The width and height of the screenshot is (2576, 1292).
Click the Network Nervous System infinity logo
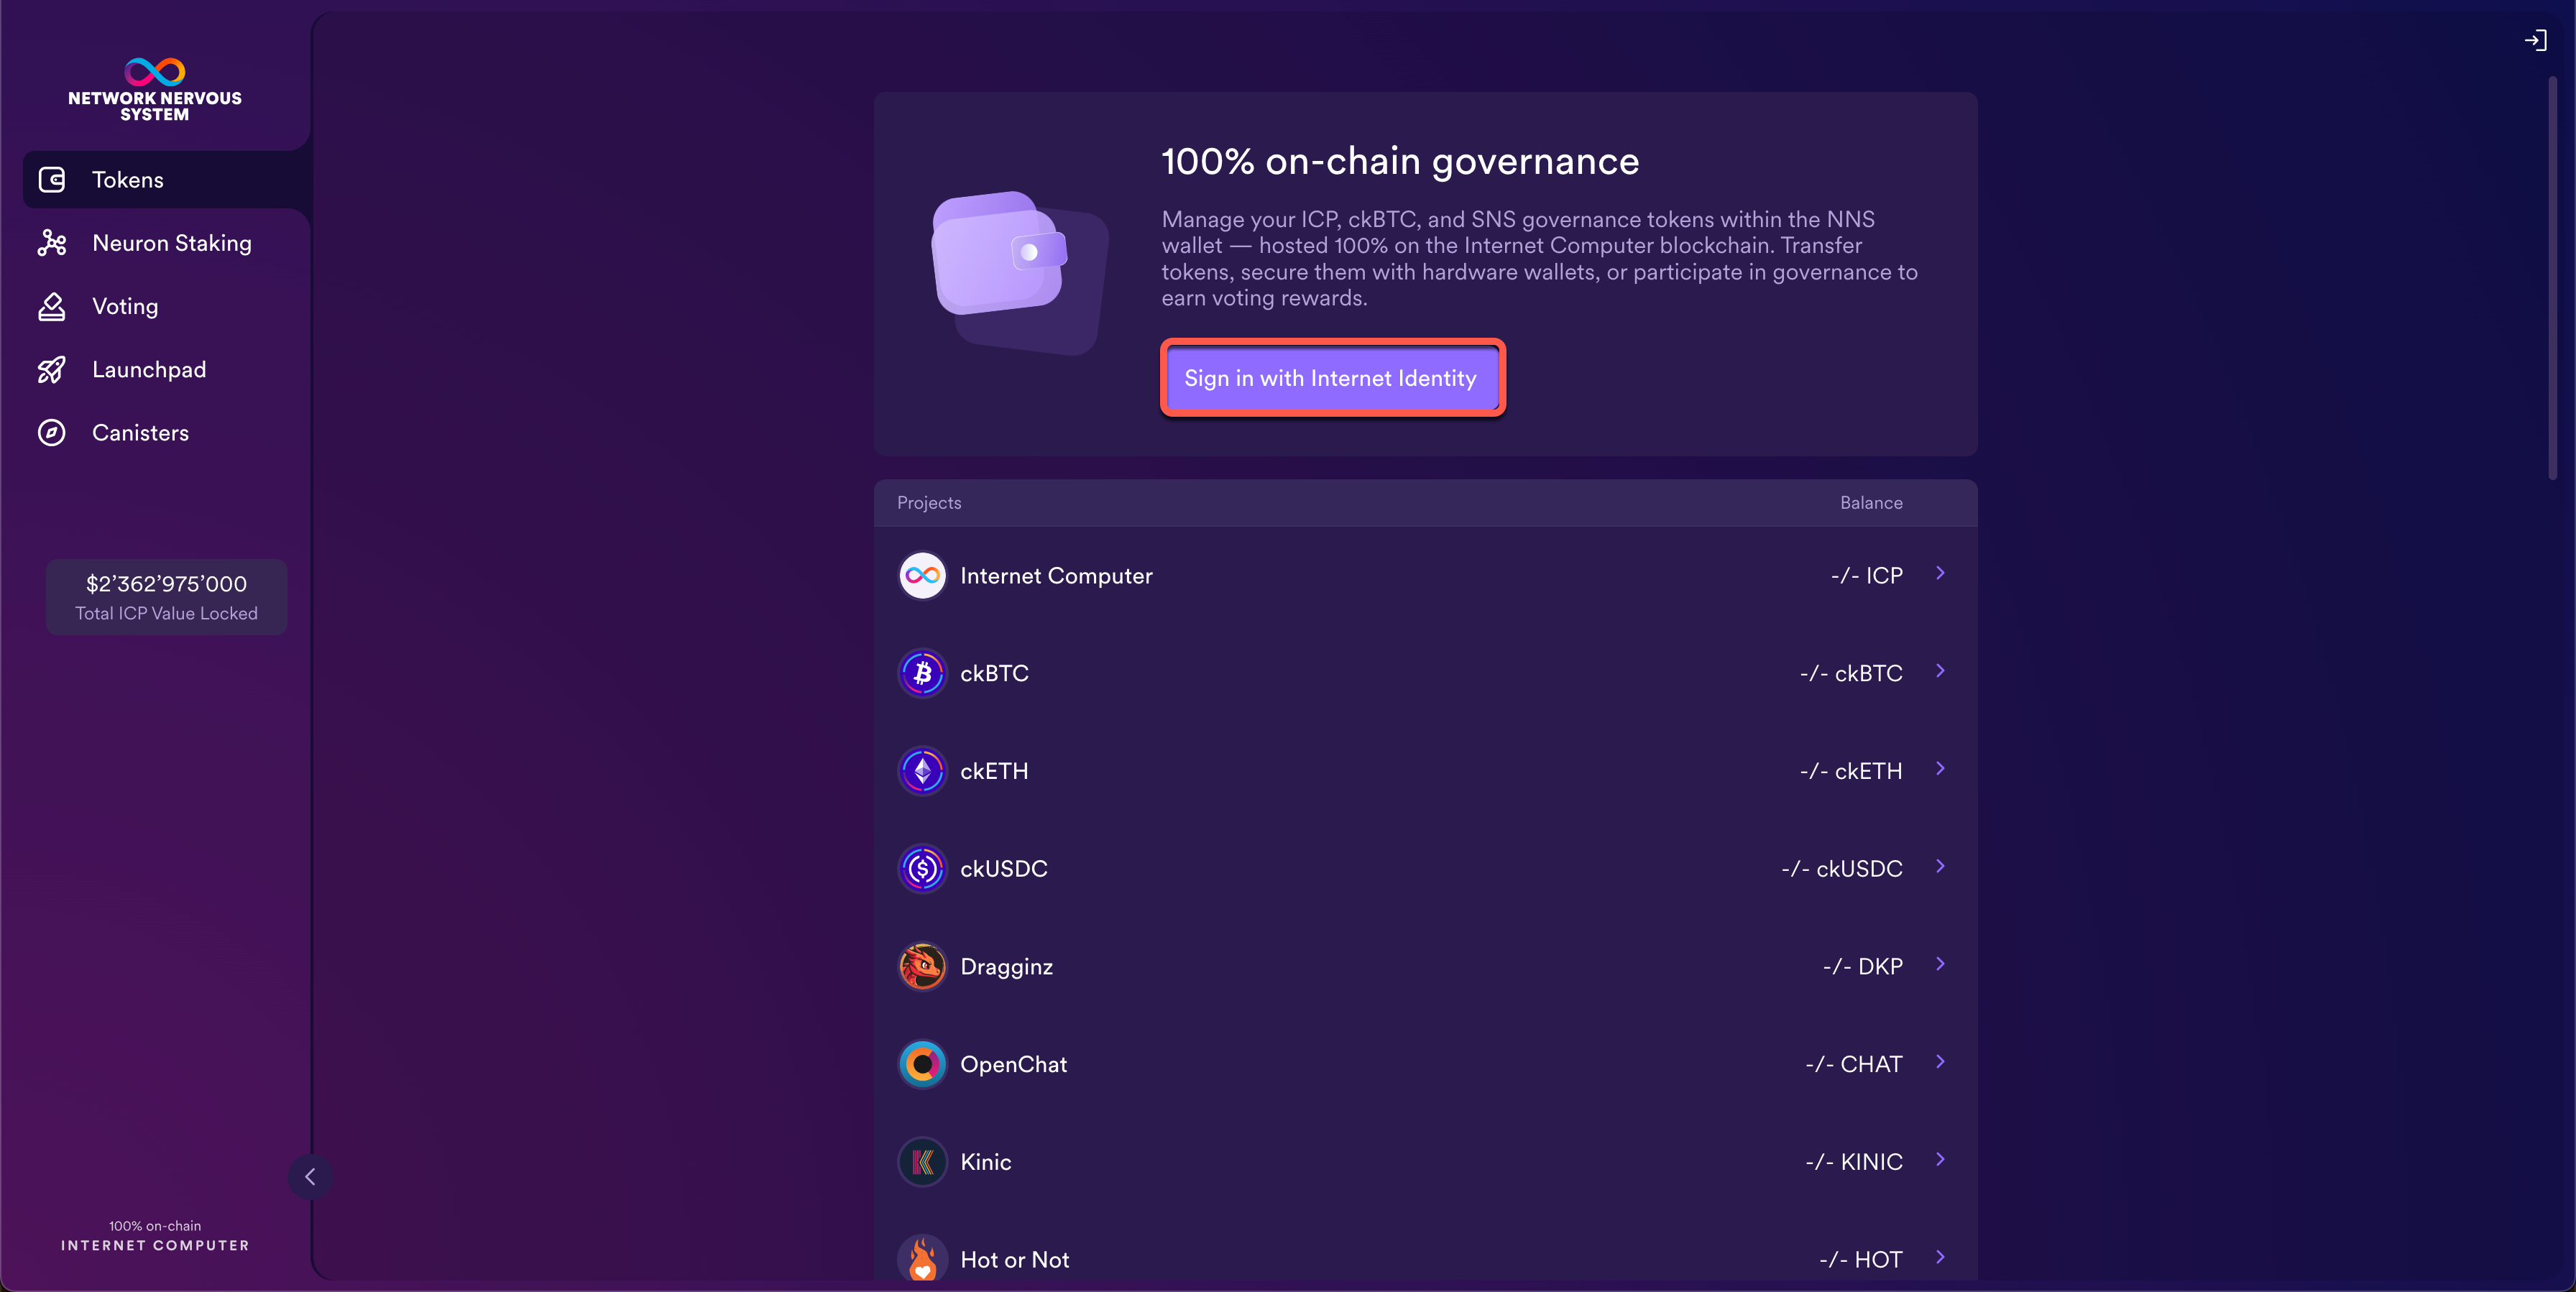coord(154,72)
